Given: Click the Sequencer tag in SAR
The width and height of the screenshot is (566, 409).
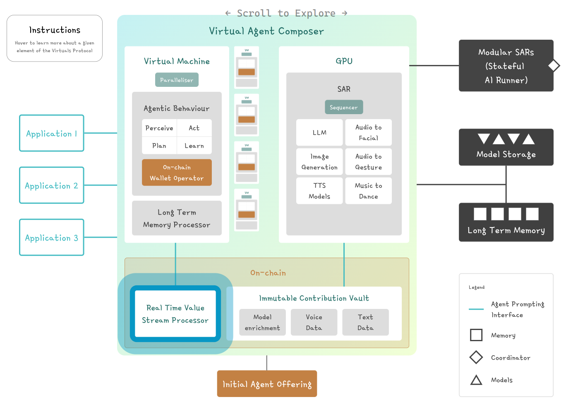Looking at the screenshot, I should [344, 107].
